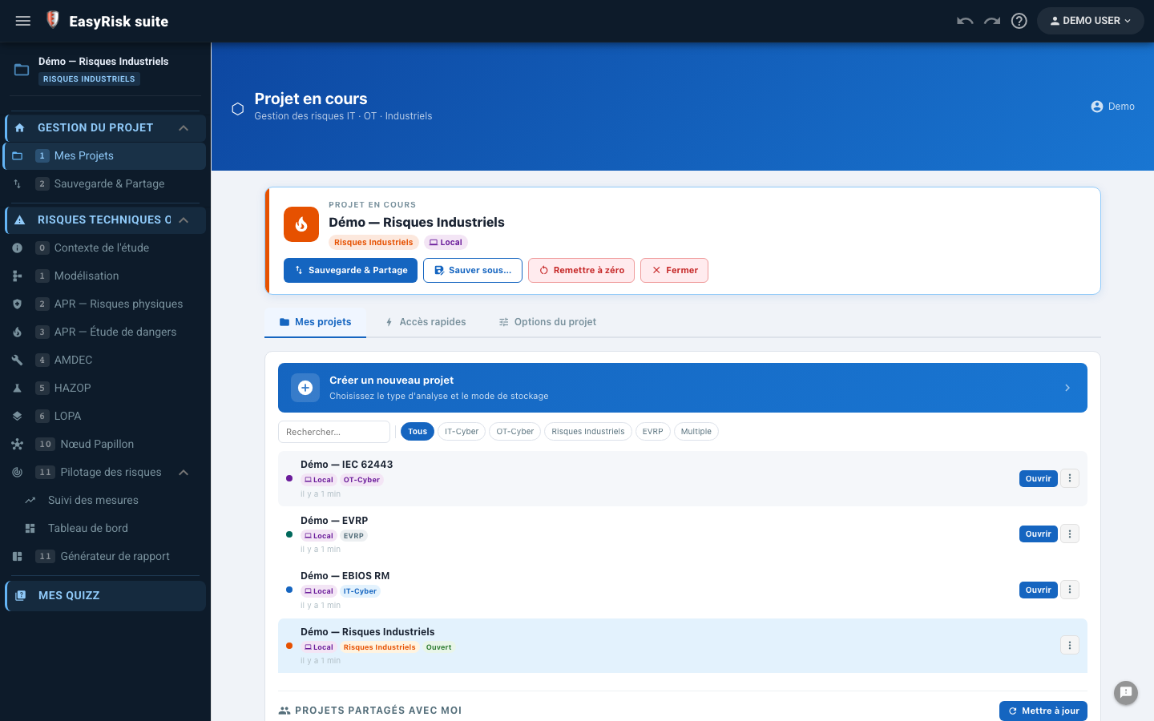The image size is (1154, 721).
Task: Filter by Multiple chip
Action: 696,432
